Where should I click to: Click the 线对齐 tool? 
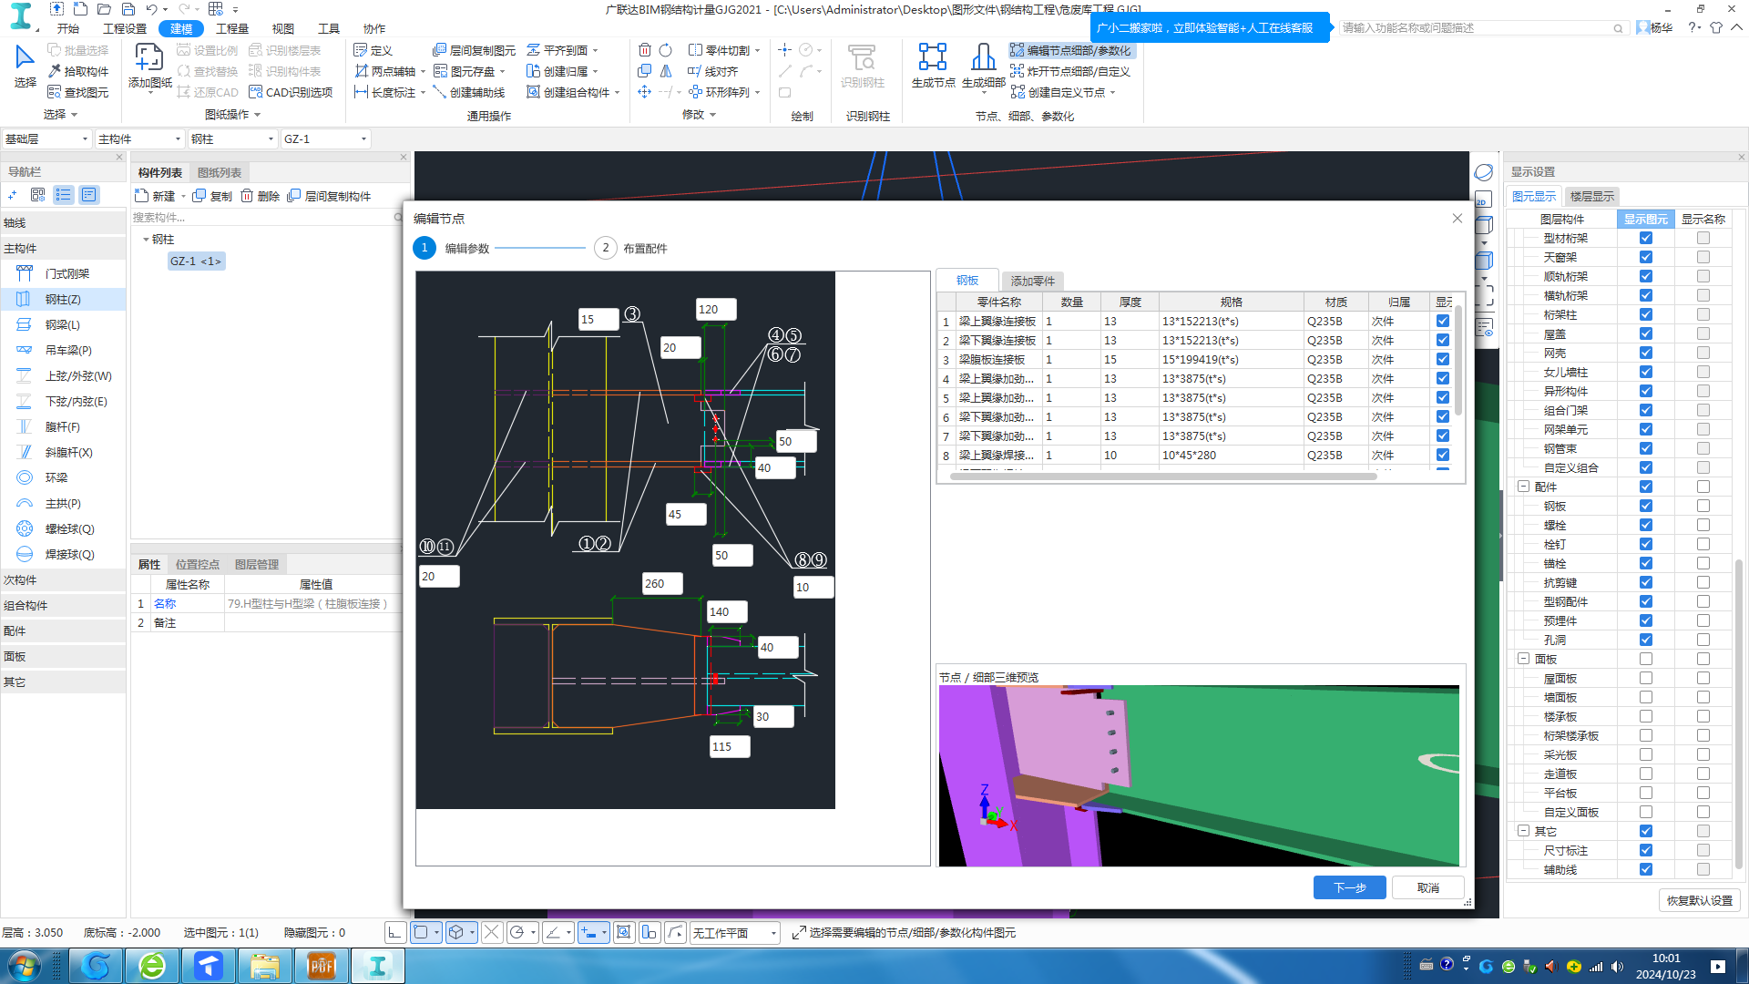coord(713,71)
